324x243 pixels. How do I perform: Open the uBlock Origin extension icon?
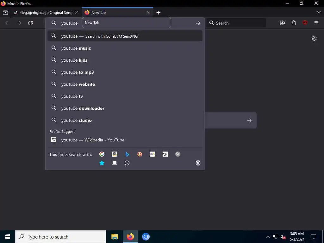click(x=305, y=23)
